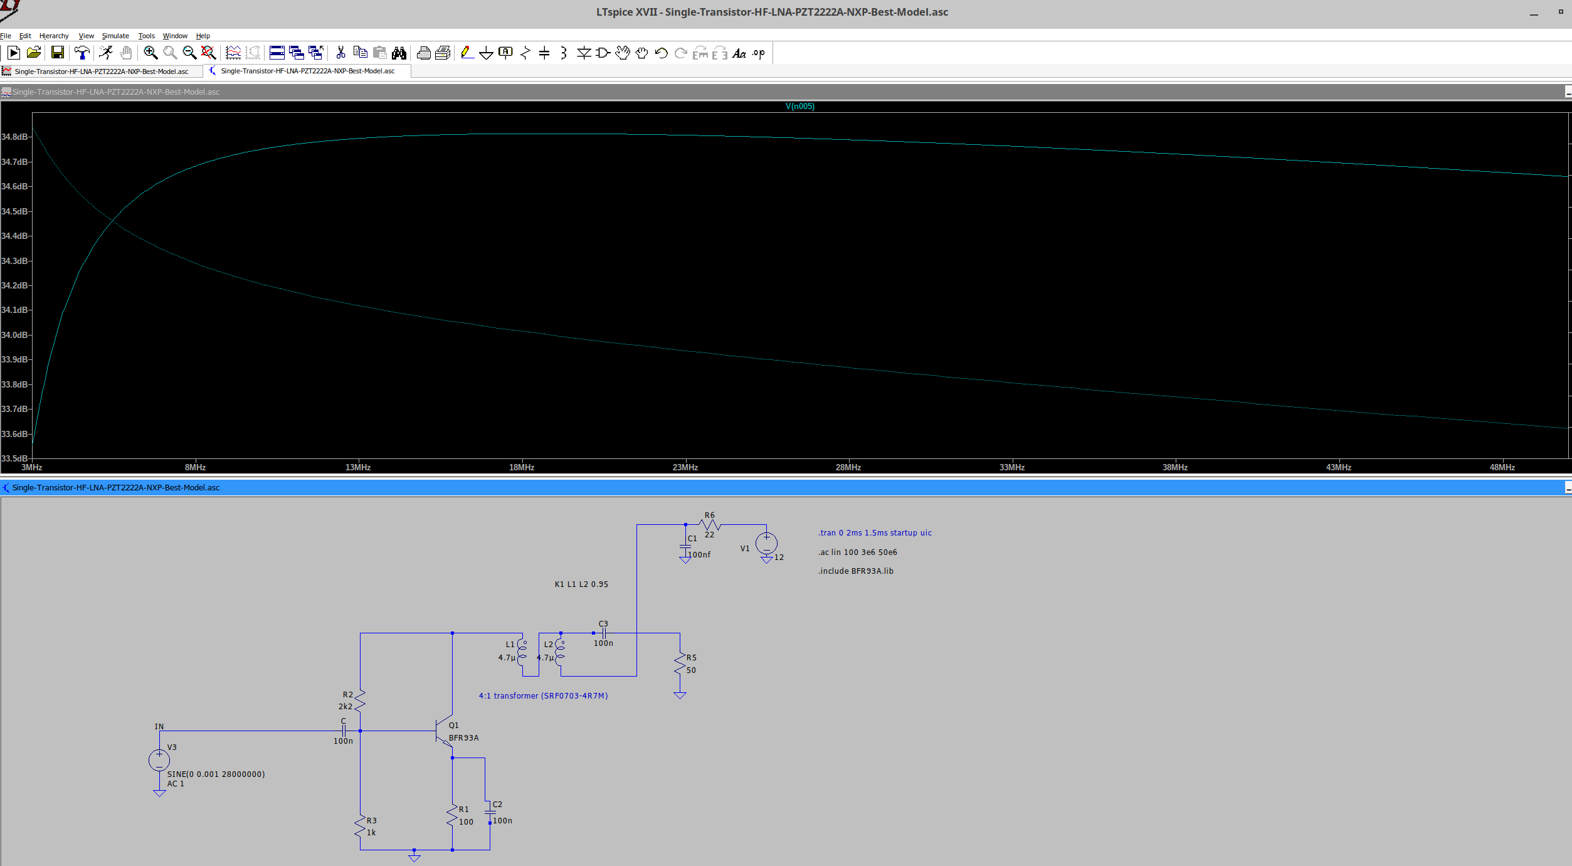Screen dimensions: 1572x866
Task: Halt simulation with the running-man icon
Action: (105, 53)
